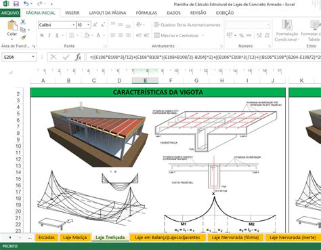The image size is (321, 250).
Task: Open Insert Function with fx icon
Action: [x=79, y=57]
